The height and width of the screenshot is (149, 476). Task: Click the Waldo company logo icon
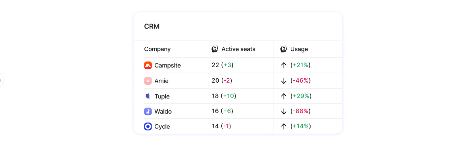point(148,111)
